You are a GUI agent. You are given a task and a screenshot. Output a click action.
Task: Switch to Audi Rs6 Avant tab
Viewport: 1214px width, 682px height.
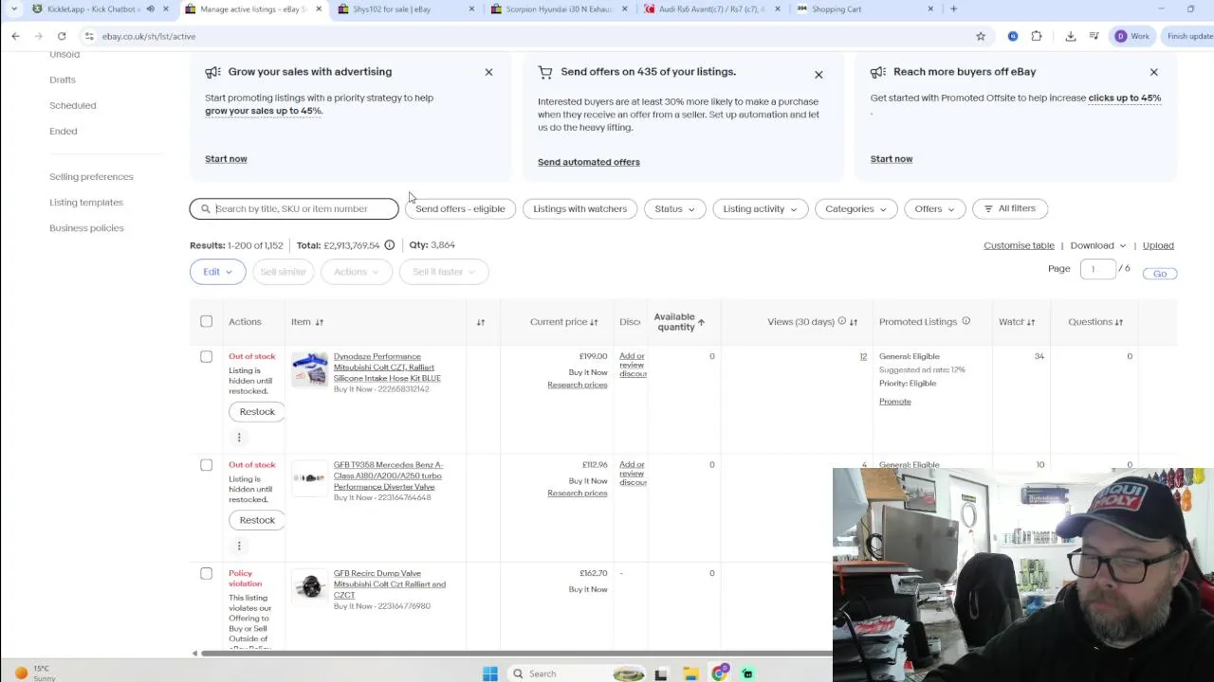coord(711,9)
